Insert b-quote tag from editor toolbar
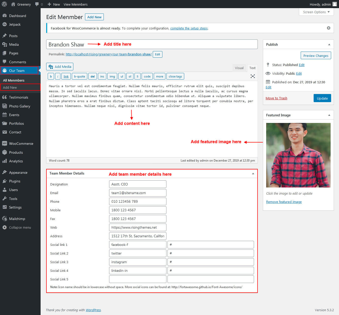Viewport: 339px width, 315px height. [79, 76]
